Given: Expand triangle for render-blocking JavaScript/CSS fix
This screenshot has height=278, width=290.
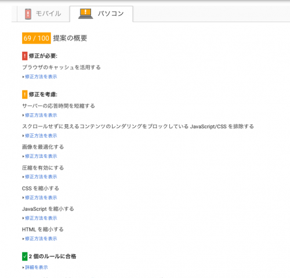Looking at the screenshot, I should [x=23, y=136].
